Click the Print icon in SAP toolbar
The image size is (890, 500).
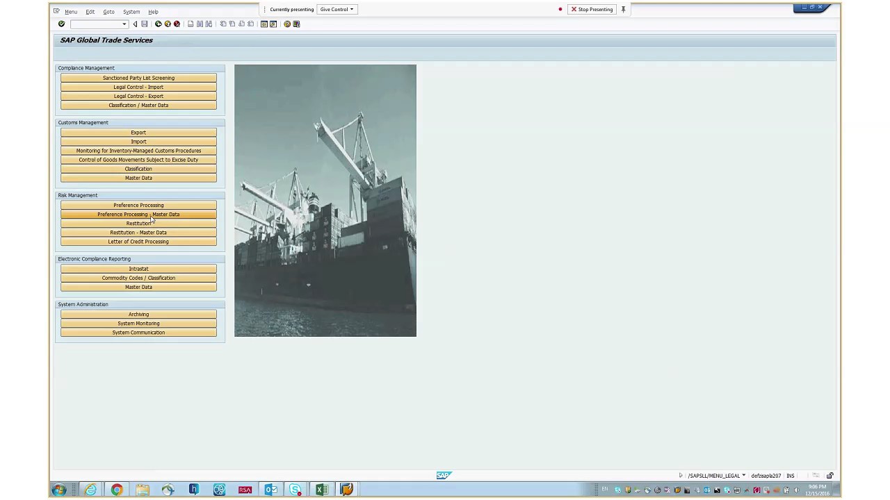(191, 24)
